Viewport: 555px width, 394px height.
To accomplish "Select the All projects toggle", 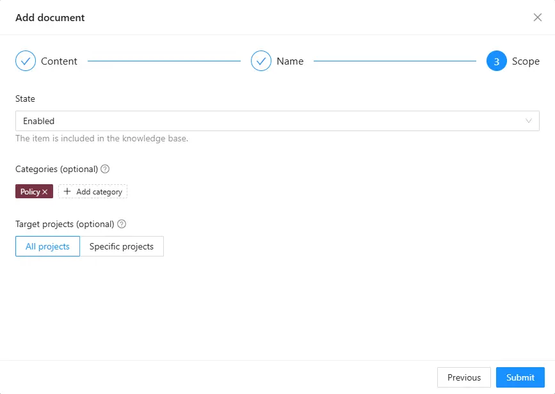I will tap(47, 246).
